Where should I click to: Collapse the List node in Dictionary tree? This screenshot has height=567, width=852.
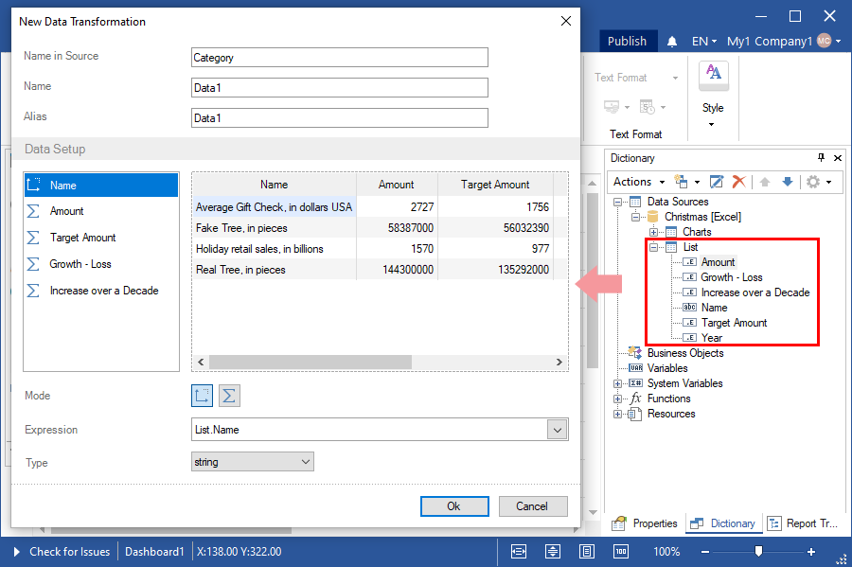[x=654, y=247]
